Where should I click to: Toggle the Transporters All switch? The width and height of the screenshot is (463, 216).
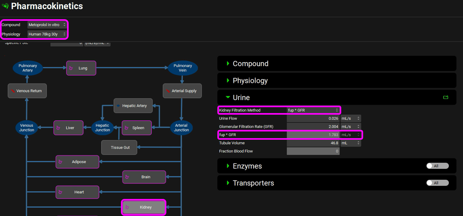click(437, 183)
